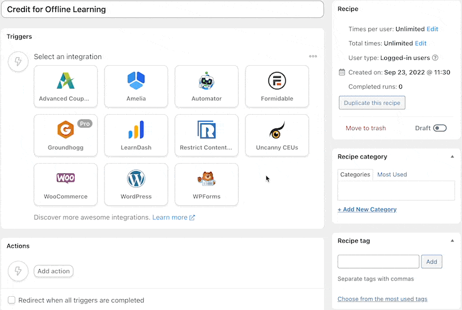
Task: Pick the WPForms integration
Action: click(x=206, y=184)
